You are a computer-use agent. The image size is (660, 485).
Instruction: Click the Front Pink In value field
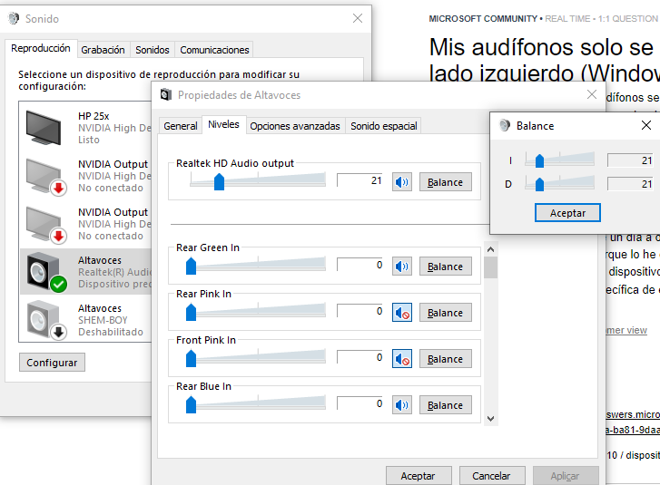360,357
